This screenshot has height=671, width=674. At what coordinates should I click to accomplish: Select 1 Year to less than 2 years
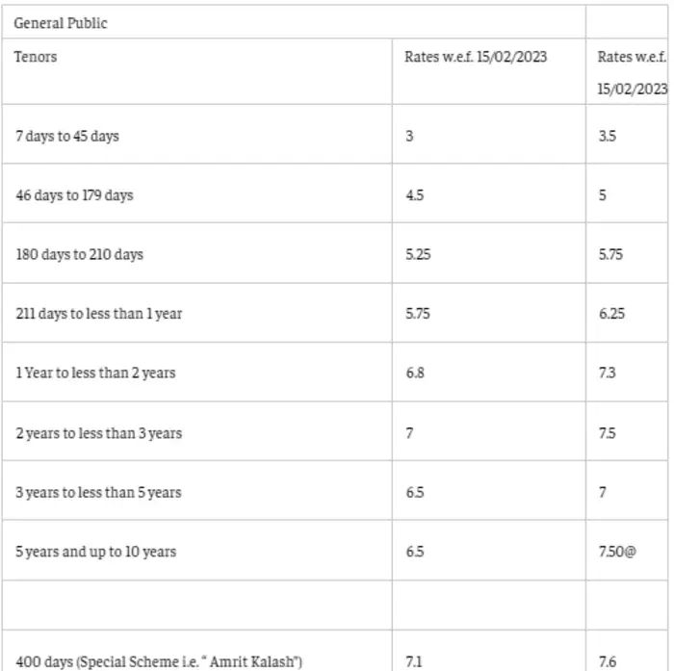coord(95,374)
